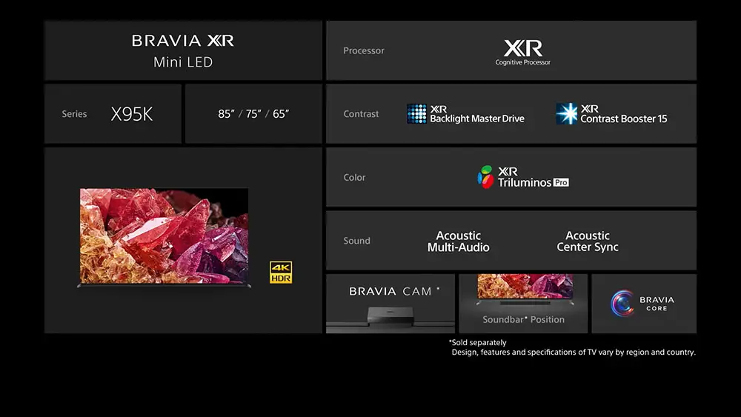
Task: Click the yellow 4K HDR badge
Action: pyautogui.click(x=281, y=273)
